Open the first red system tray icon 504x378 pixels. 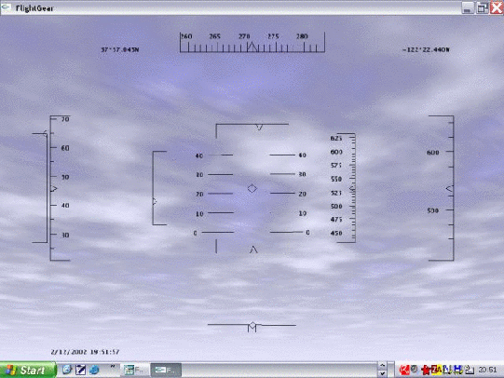point(404,370)
